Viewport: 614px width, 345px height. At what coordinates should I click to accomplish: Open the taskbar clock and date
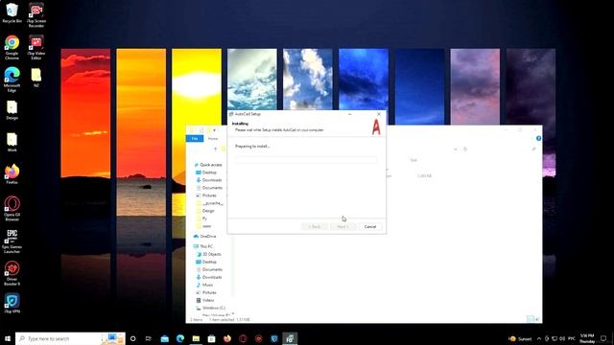[x=587, y=338]
